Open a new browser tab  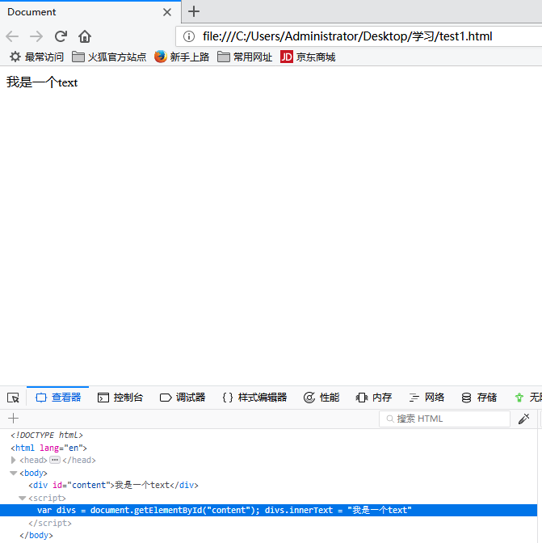pos(194,12)
